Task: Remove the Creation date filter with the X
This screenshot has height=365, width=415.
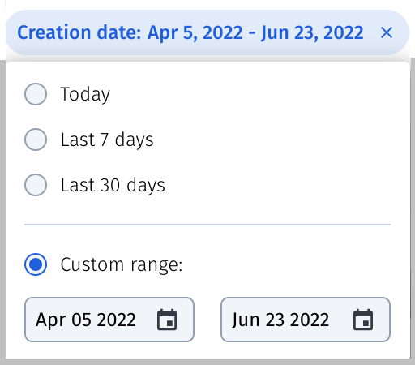Action: coord(387,32)
